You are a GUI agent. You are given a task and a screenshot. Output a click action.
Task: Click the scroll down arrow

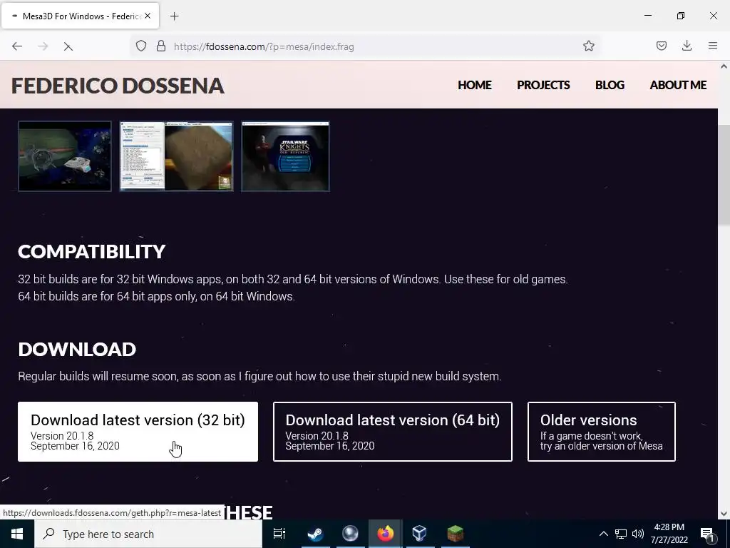point(724,514)
